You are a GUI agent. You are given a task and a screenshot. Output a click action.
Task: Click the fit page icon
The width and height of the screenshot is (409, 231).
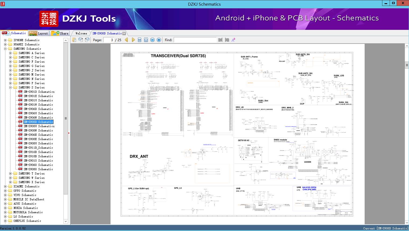coord(146,40)
